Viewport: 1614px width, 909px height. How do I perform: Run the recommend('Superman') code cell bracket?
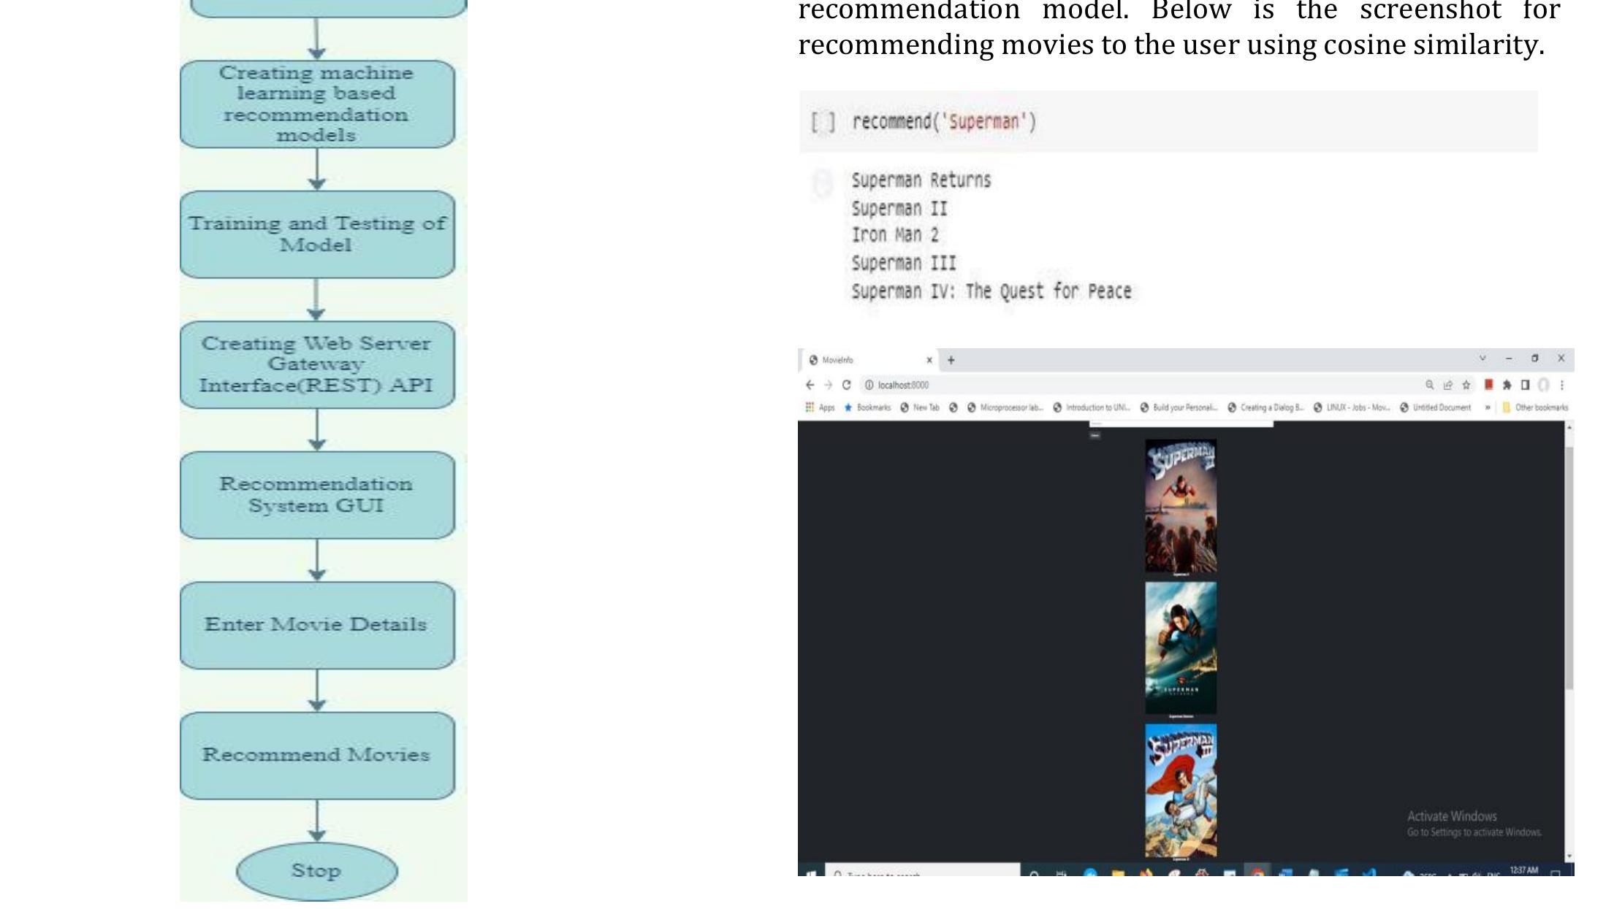(823, 122)
